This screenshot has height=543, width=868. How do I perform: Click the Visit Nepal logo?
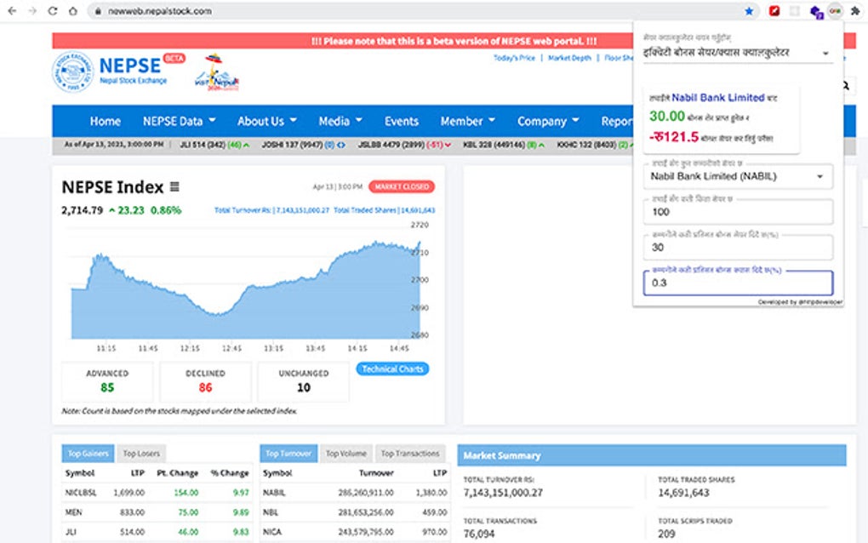[216, 72]
